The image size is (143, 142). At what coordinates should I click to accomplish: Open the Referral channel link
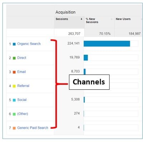coord(23,86)
